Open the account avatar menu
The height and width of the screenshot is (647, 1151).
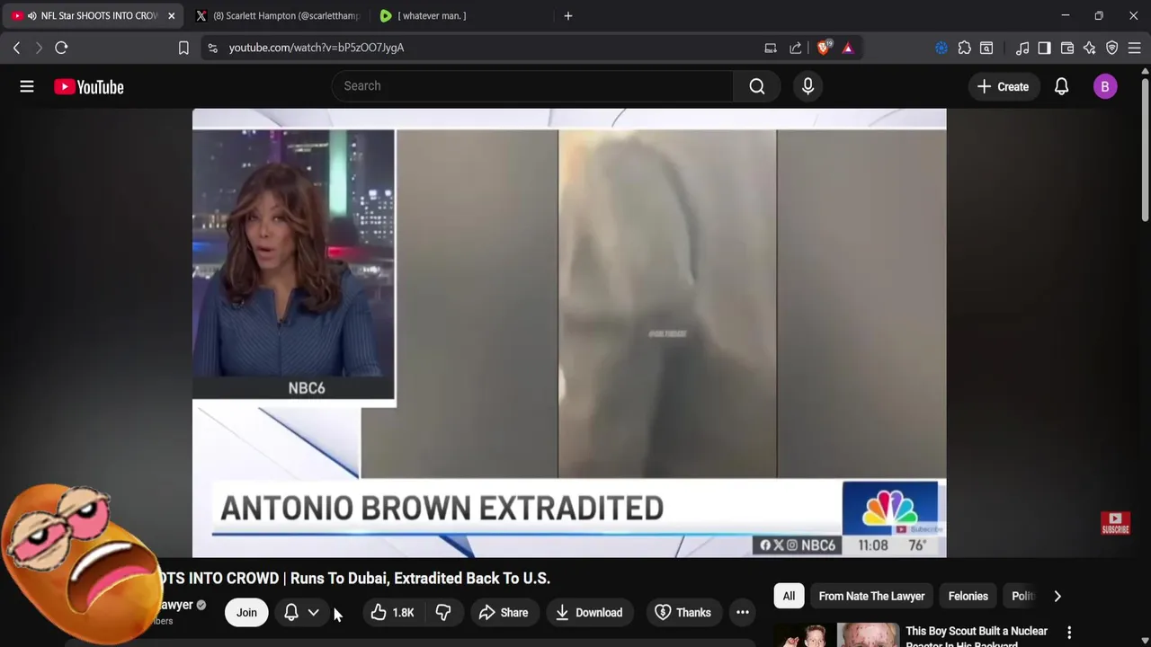tap(1105, 86)
